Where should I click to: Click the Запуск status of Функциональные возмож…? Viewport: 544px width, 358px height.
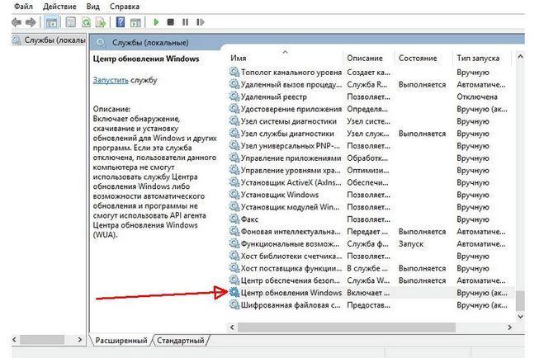pyautogui.click(x=411, y=244)
